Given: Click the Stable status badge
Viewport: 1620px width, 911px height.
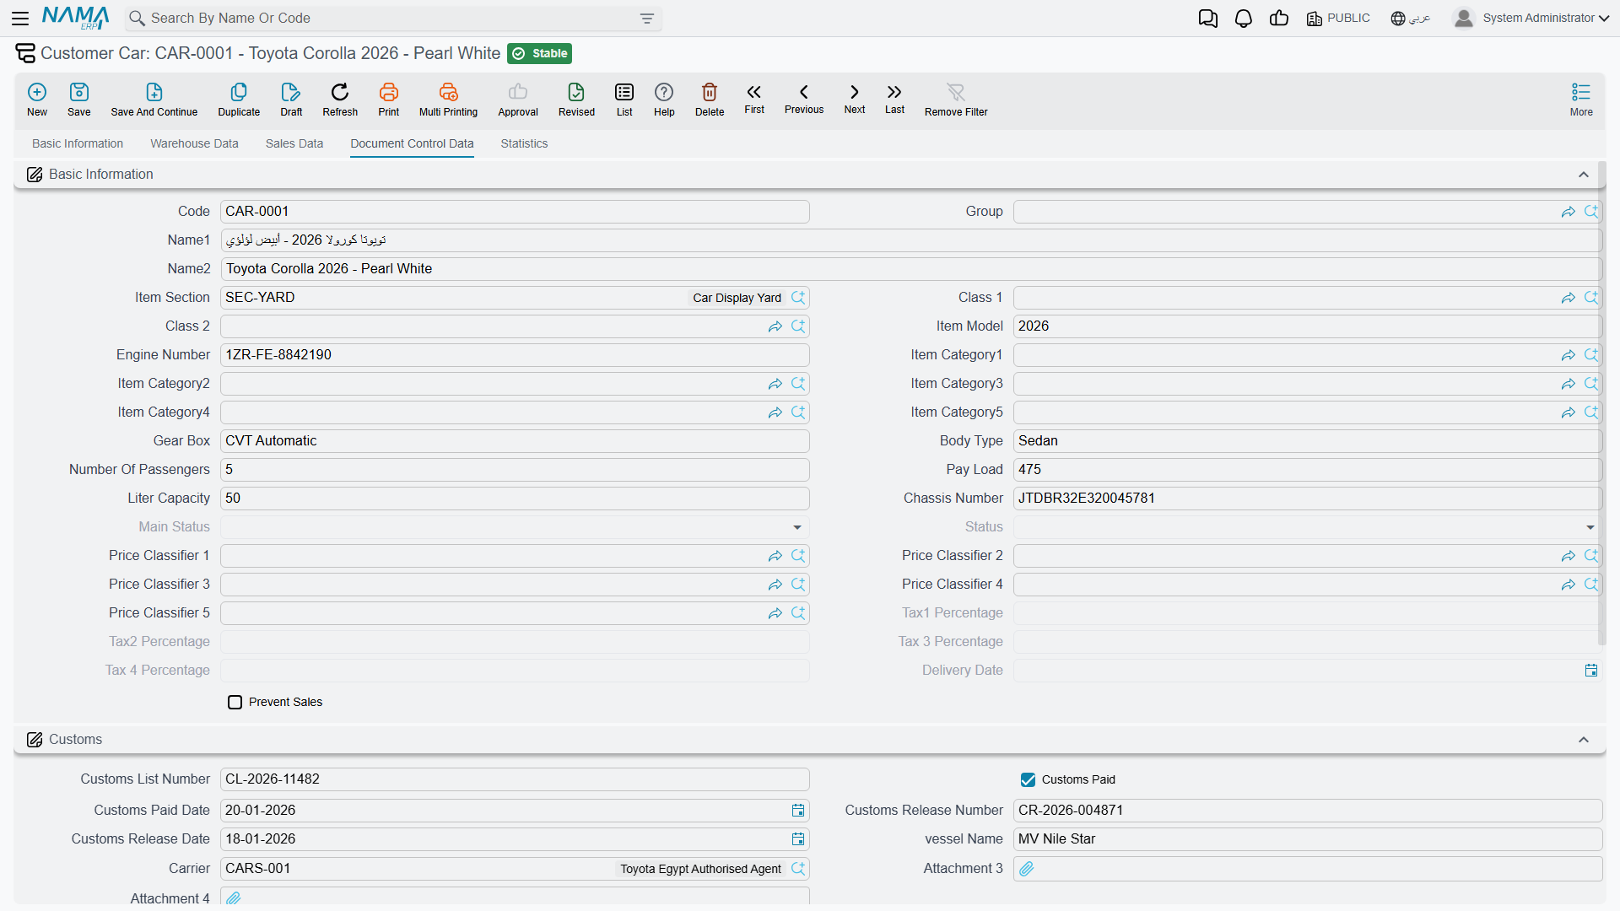Looking at the screenshot, I should pyautogui.click(x=540, y=54).
